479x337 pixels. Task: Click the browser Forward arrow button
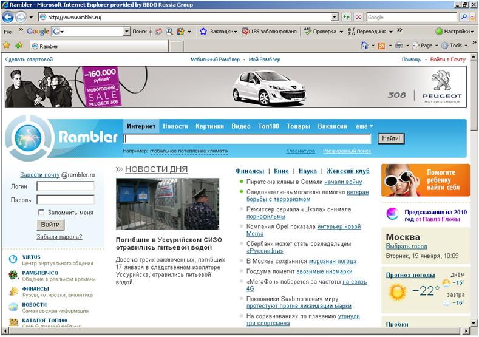pos(21,17)
